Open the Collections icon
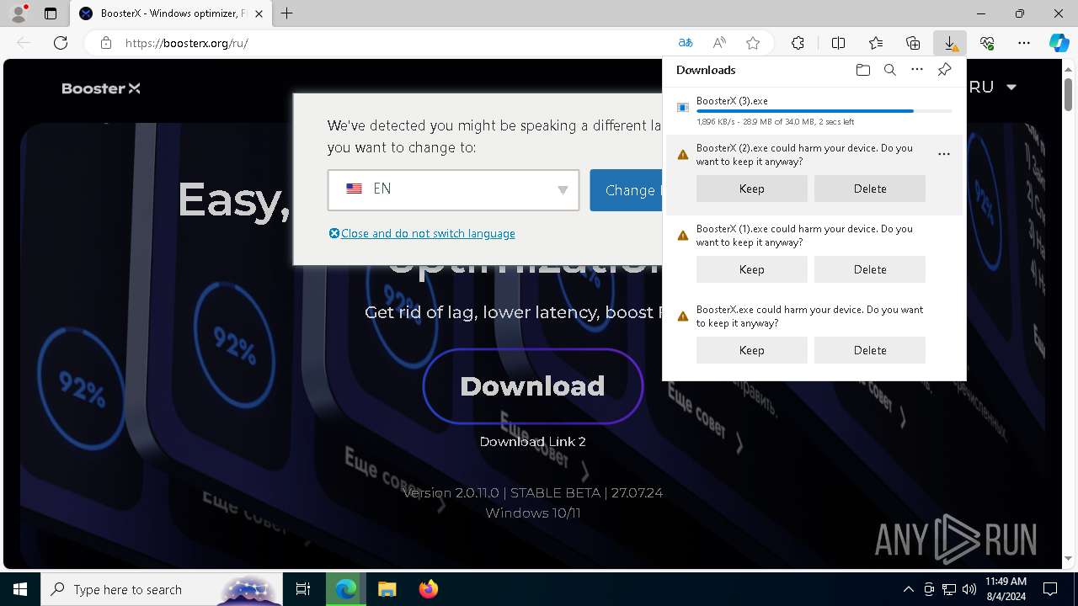 tap(913, 43)
